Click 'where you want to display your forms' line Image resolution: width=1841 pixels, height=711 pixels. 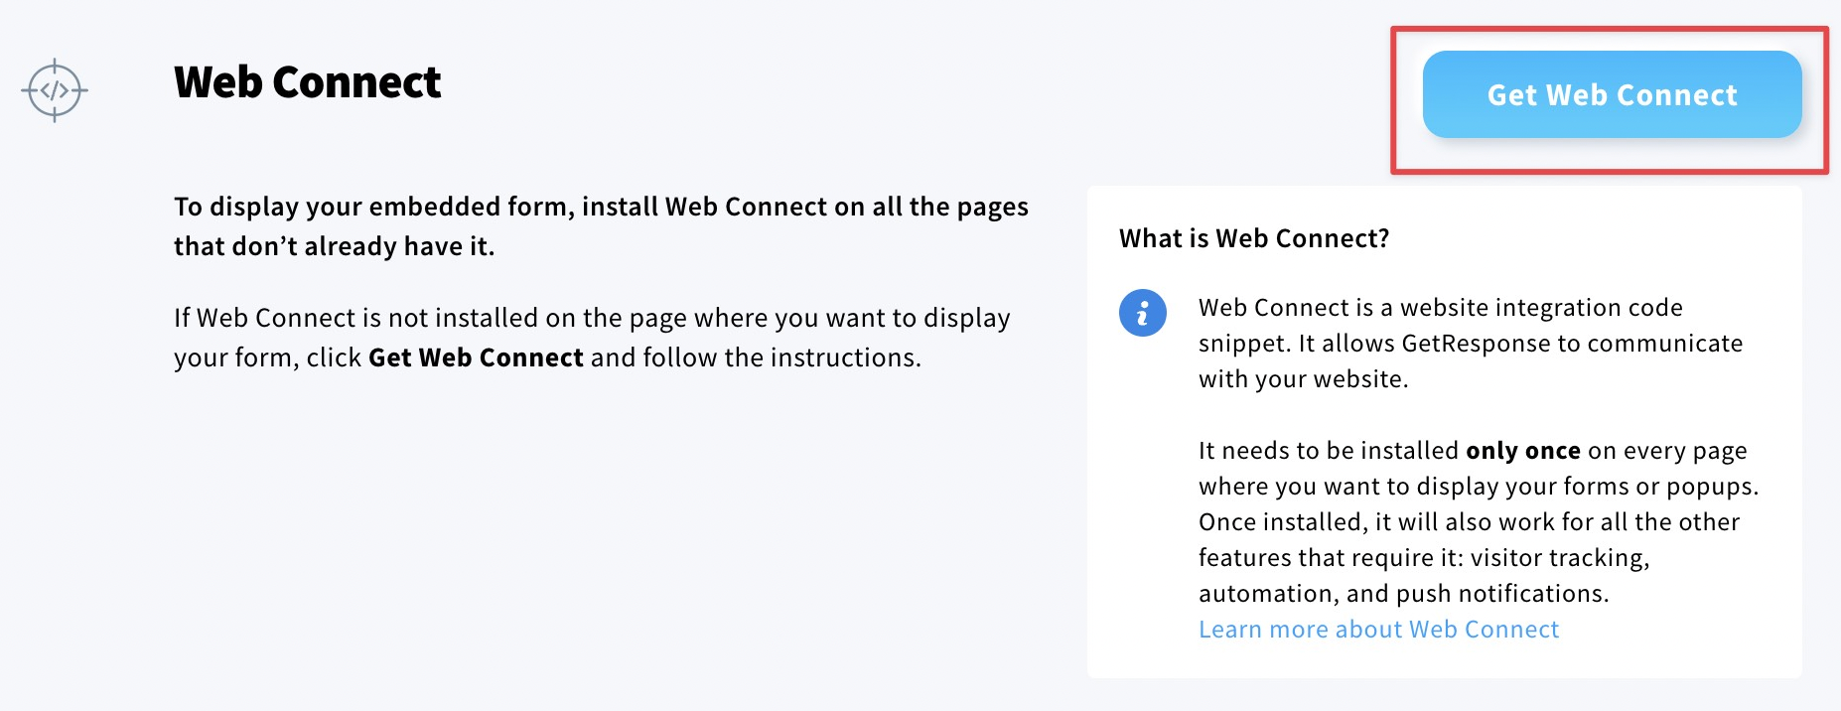1479,487
